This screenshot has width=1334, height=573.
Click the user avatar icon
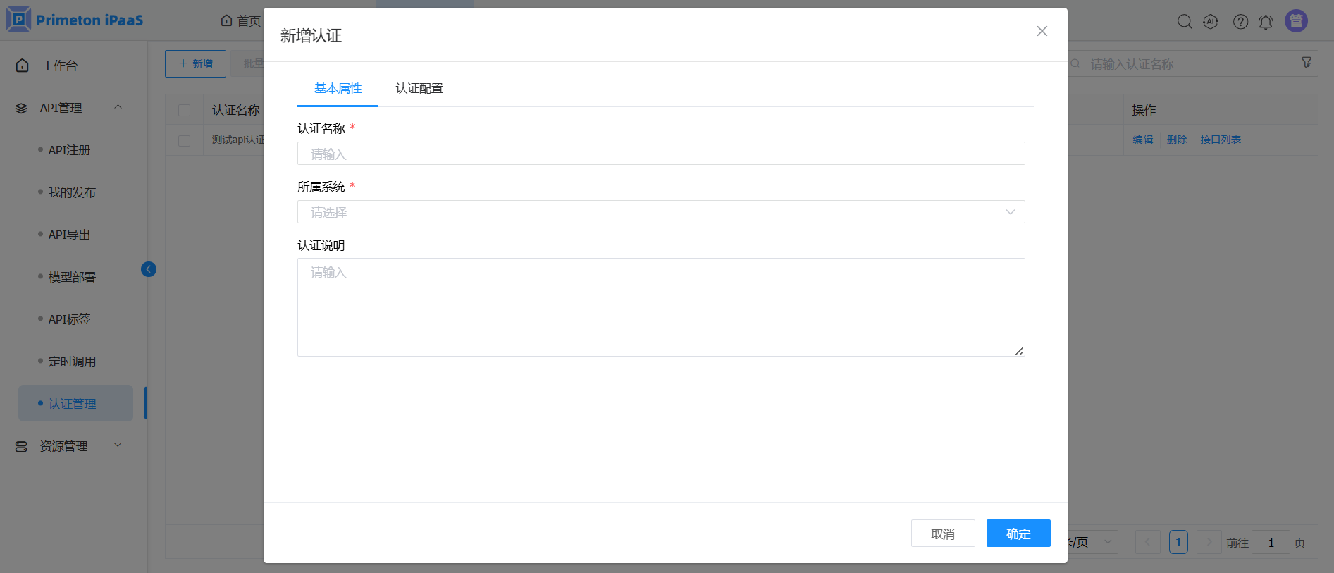(1296, 21)
